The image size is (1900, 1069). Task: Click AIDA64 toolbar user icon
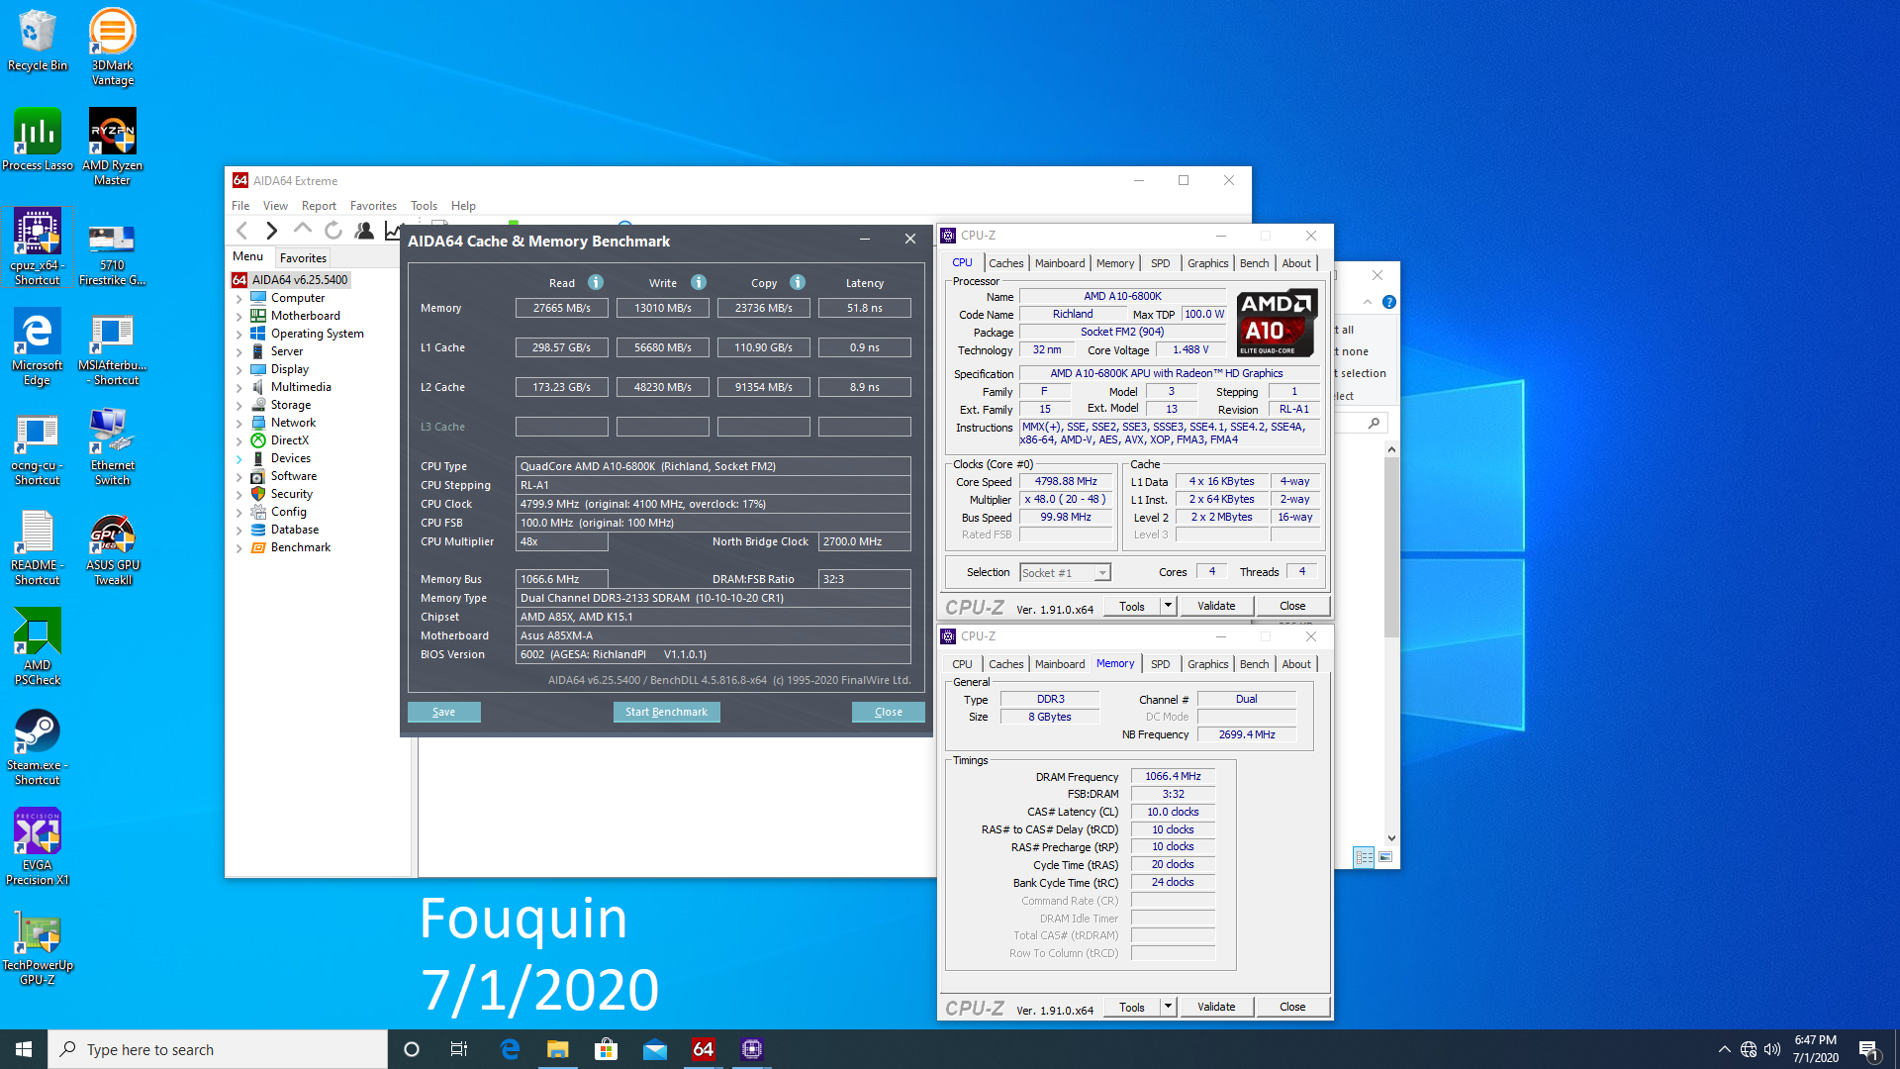tap(364, 231)
